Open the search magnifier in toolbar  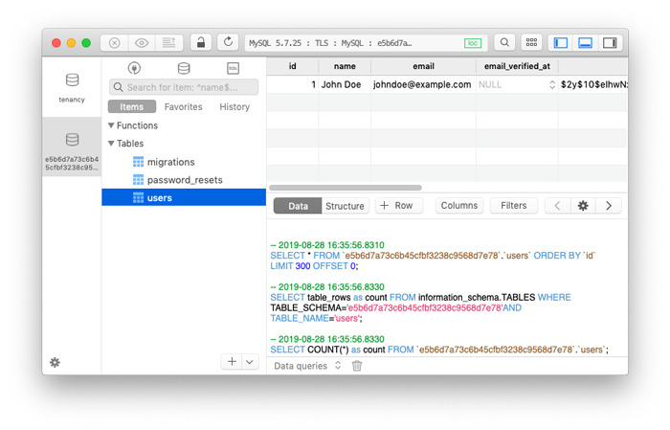pos(504,42)
